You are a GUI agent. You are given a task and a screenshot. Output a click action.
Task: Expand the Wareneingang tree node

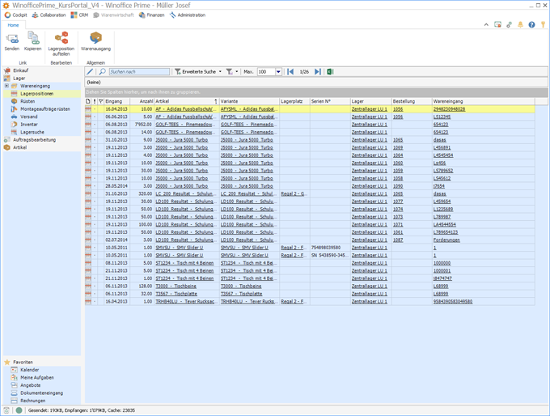tap(6, 86)
